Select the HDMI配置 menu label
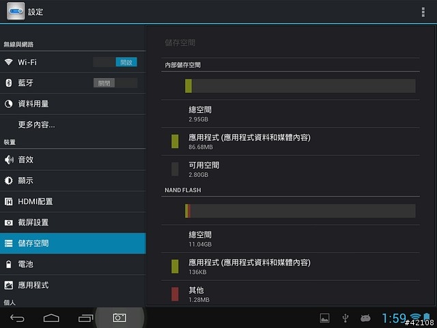The image size is (437, 328). pos(36,202)
